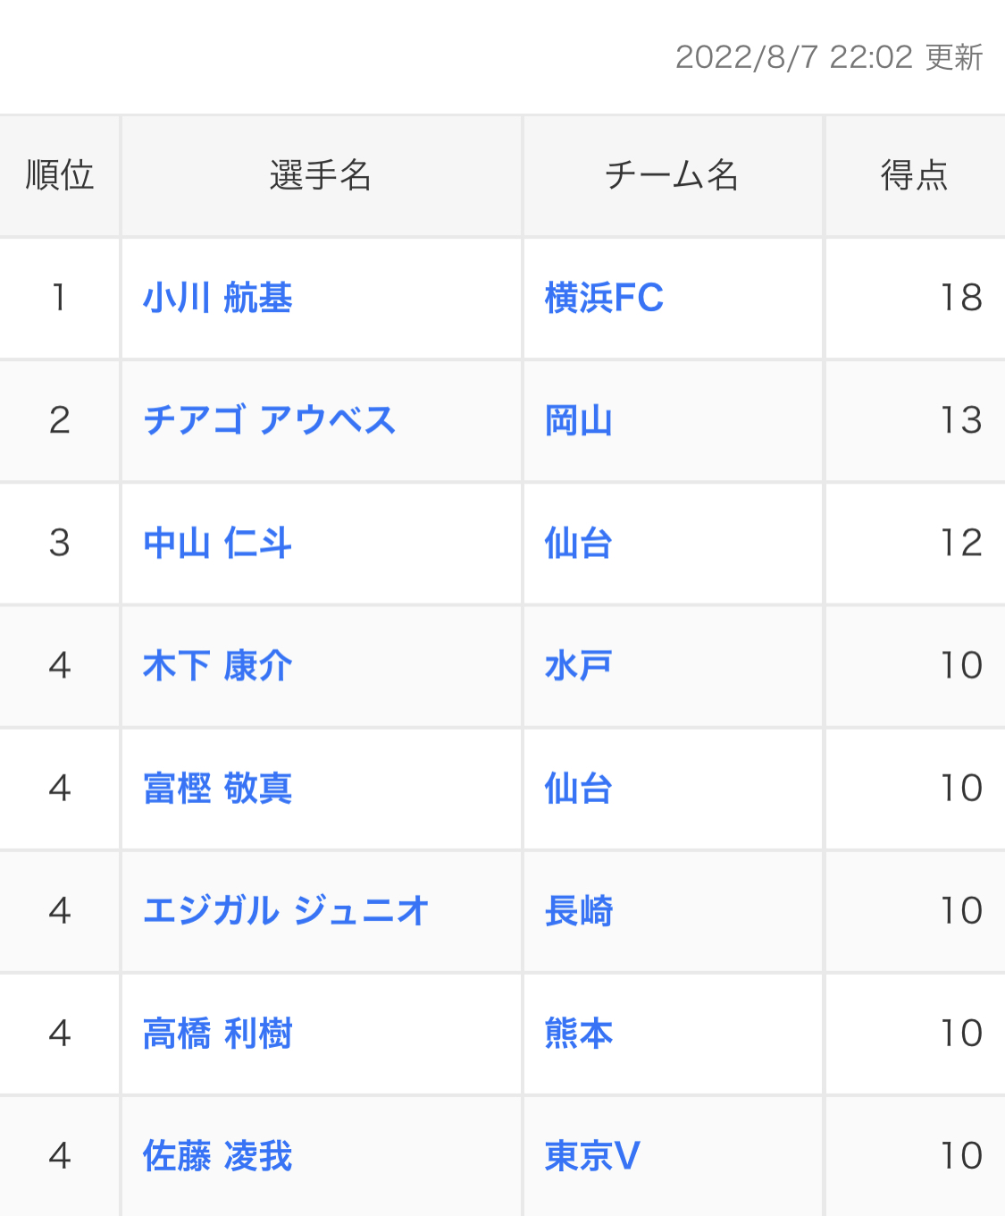Open player link 木下 康介
1005x1216 pixels.
pos(217,665)
